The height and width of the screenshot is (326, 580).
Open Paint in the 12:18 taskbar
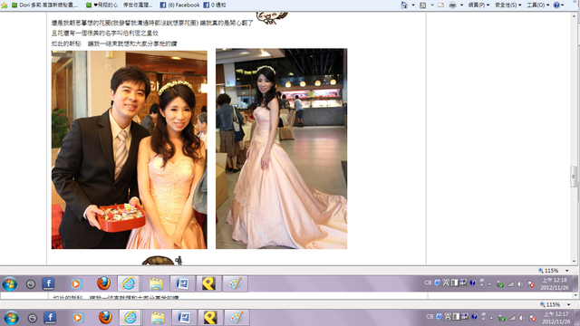(235, 283)
